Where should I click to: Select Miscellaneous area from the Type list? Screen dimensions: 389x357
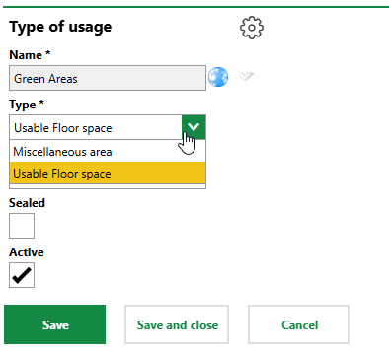pos(108,152)
